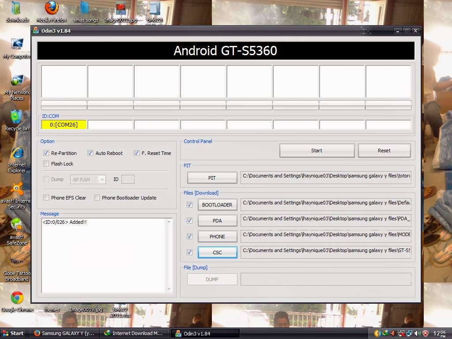Launch Globe Tattoo Broadband shortcut
The image size is (452, 339).
pyautogui.click(x=17, y=269)
